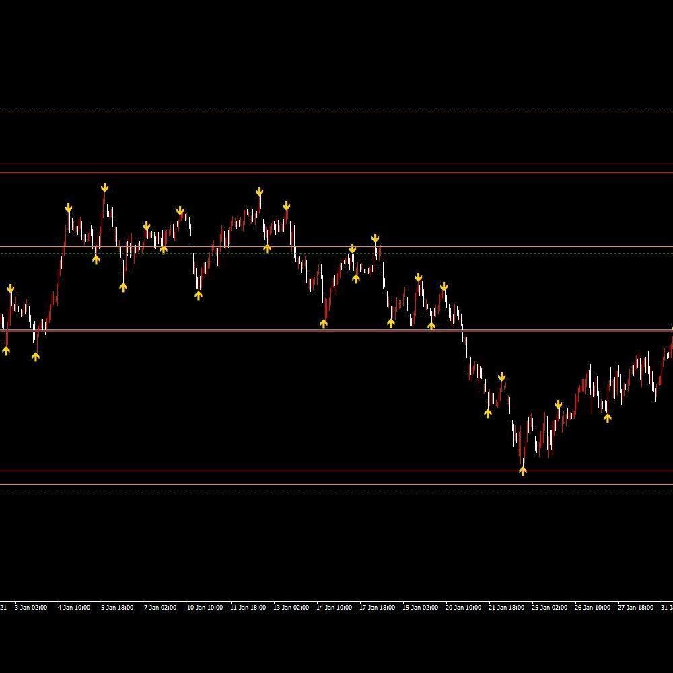Click the "3 Jan 02:00" time axis label
The width and height of the screenshot is (673, 673).
click(x=31, y=607)
